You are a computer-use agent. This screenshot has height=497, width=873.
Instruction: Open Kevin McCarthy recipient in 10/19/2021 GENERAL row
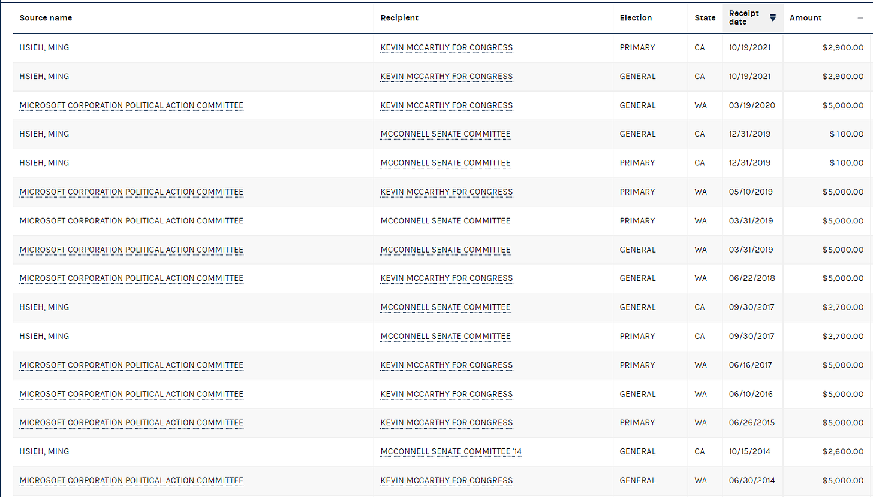click(x=447, y=77)
